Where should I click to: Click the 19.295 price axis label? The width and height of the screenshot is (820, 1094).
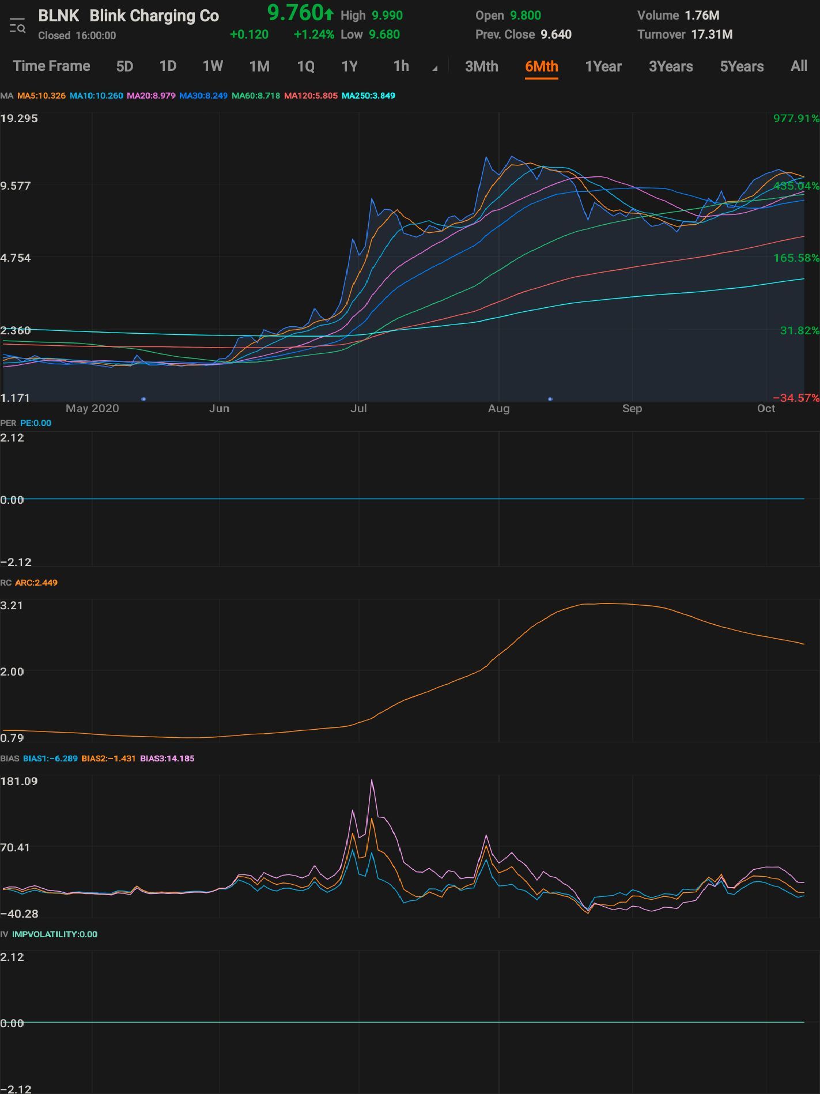click(19, 119)
